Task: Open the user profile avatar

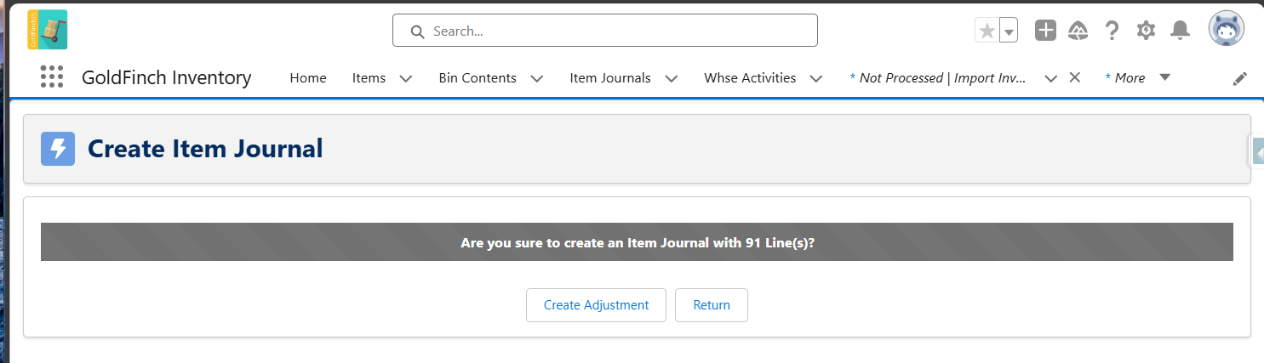Action: click(x=1227, y=30)
